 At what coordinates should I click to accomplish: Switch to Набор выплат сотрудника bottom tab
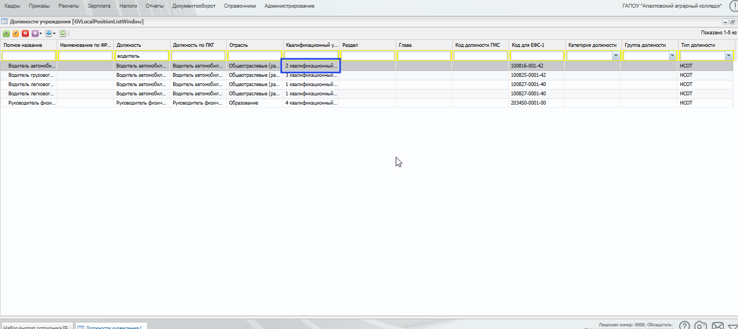(x=36, y=327)
